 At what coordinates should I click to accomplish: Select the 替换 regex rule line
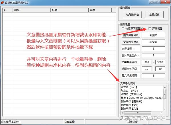[142, 98]
